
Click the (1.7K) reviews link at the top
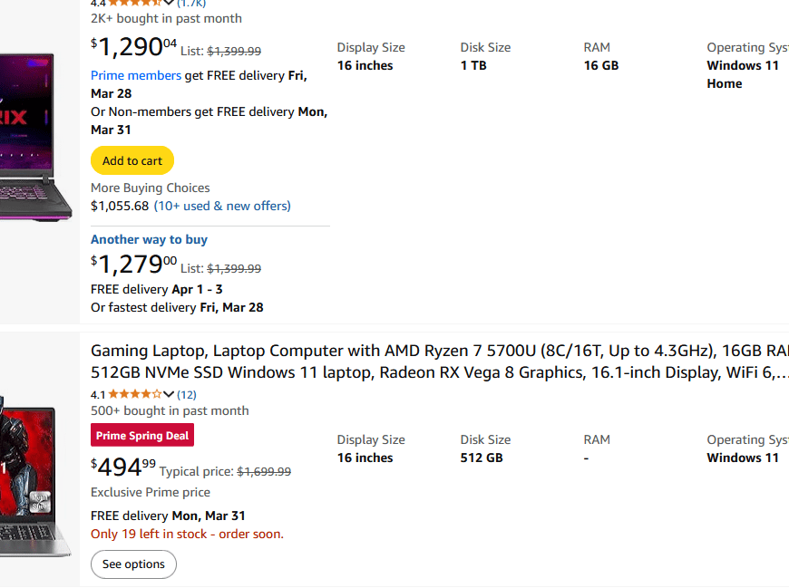190,4
